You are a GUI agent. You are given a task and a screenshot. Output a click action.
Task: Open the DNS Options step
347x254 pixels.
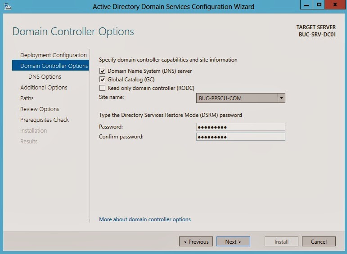[x=45, y=77]
